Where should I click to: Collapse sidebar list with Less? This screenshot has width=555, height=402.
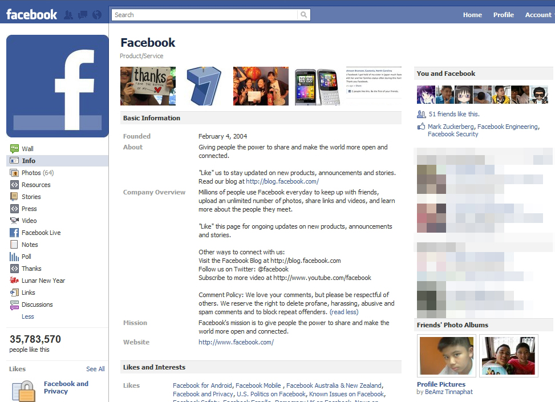(27, 316)
